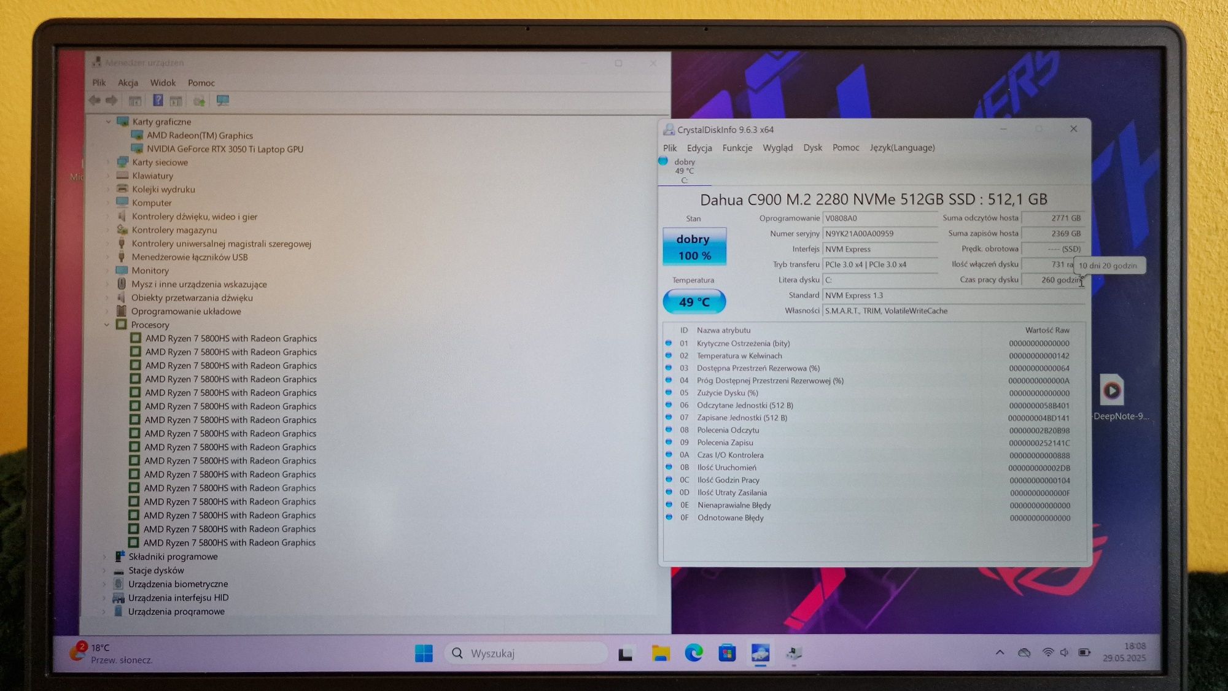
Task: Click the Oprogramowanie układowe icon
Action: (122, 311)
